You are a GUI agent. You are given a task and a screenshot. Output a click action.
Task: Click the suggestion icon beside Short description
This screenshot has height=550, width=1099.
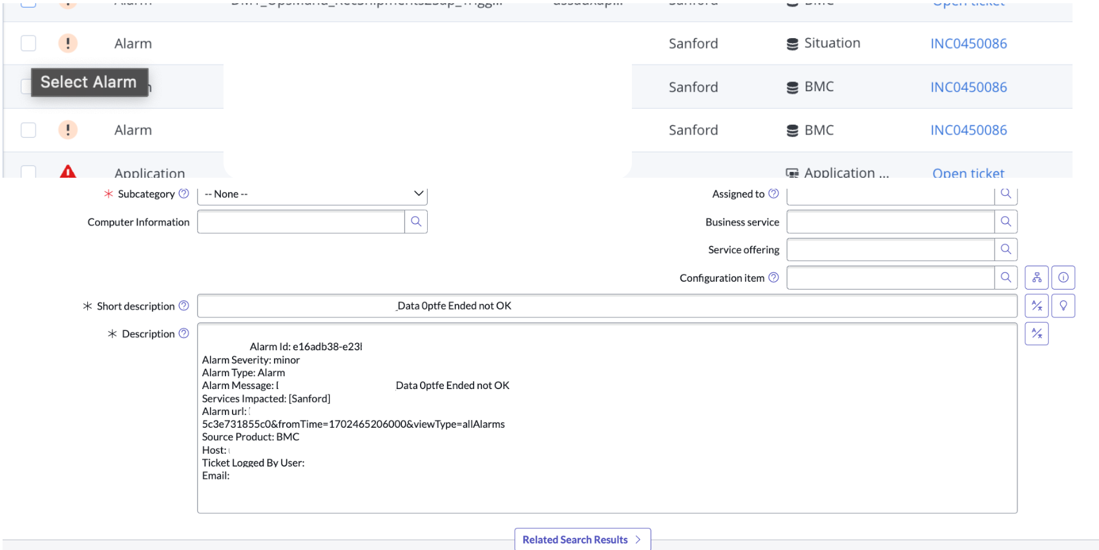pyautogui.click(x=1037, y=306)
